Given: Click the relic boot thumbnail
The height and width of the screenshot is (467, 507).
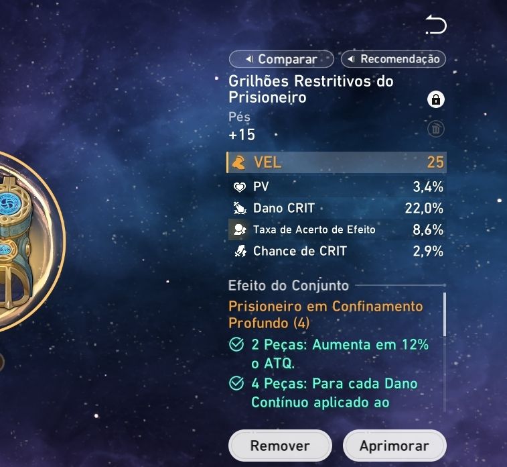Looking at the screenshot, I should tap(18, 242).
